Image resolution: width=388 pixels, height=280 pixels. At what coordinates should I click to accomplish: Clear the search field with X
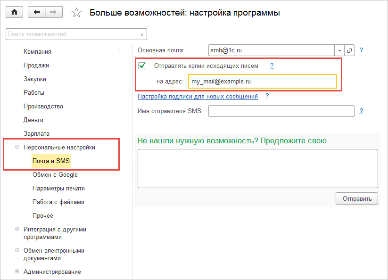142,34
